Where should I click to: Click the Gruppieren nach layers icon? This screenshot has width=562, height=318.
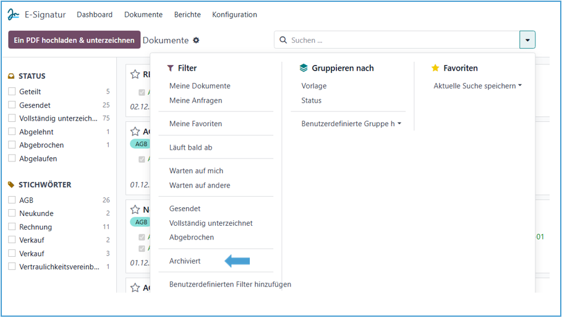pos(303,68)
